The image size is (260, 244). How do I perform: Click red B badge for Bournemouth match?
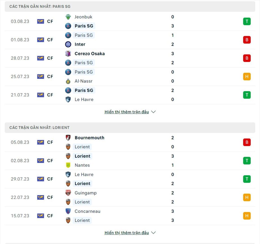pos(247,142)
